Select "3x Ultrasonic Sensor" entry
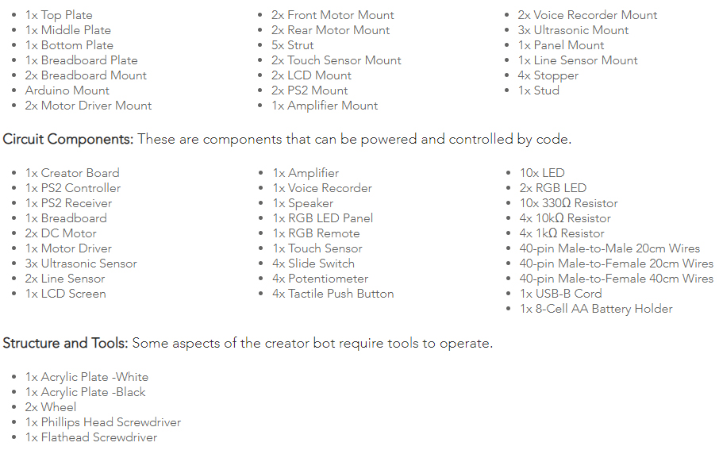Screen dimensions: 719x454 pos(81,264)
